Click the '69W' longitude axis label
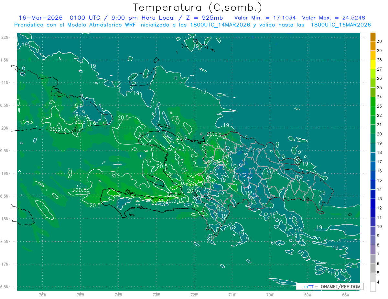The height and width of the screenshot is (299, 388). click(x=307, y=294)
